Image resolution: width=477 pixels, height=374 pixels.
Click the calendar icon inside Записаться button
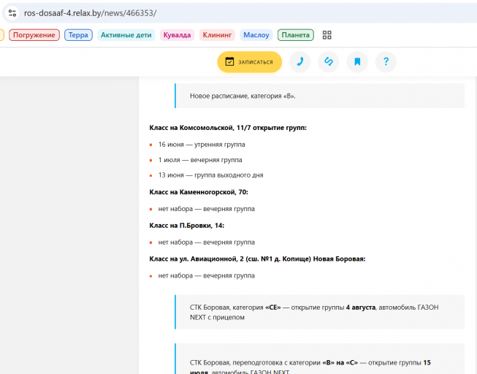tap(229, 61)
